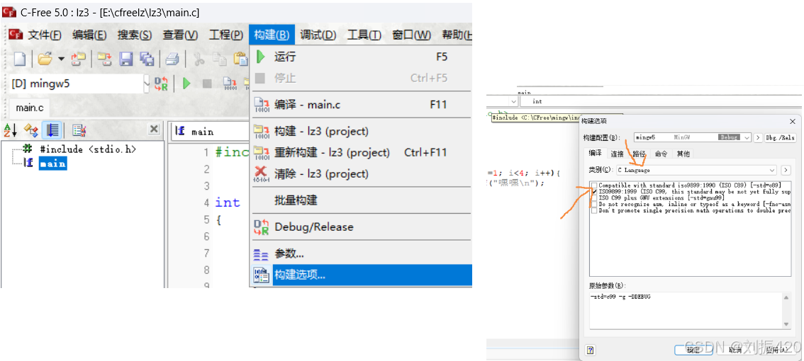The image size is (804, 361).
Task: Select the main function in symbol tree
Action: point(52,164)
